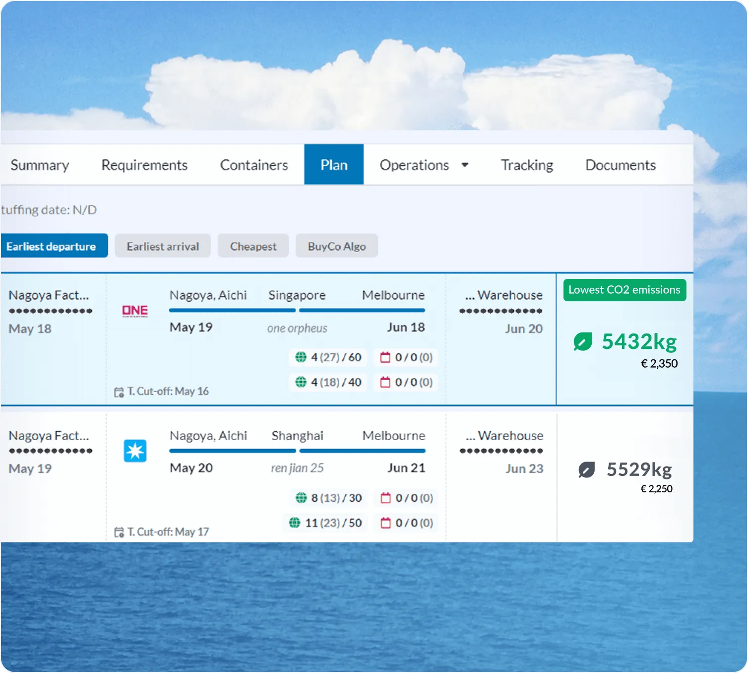Click the Nagoya to Singapore route progress bar

click(x=232, y=311)
